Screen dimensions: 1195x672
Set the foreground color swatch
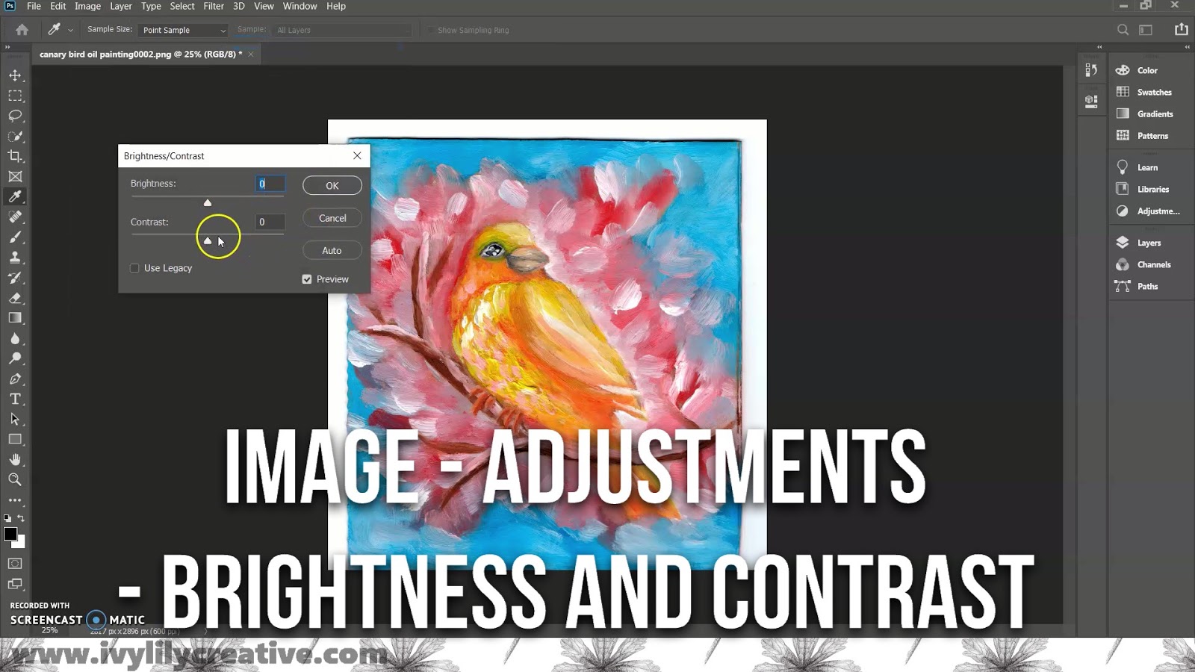coord(10,534)
